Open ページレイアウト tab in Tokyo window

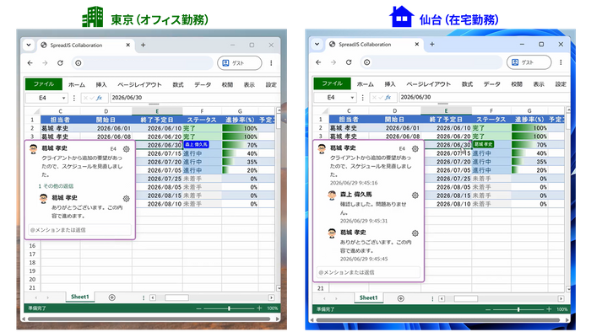point(139,85)
